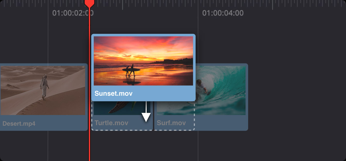This screenshot has width=346, height=161.
Task: Click the 01:00:04:00 timecode on ruler
Action: coord(223,13)
